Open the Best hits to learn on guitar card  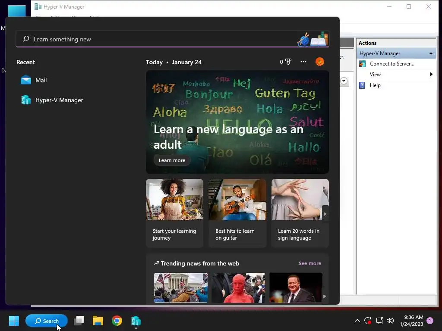237,213
